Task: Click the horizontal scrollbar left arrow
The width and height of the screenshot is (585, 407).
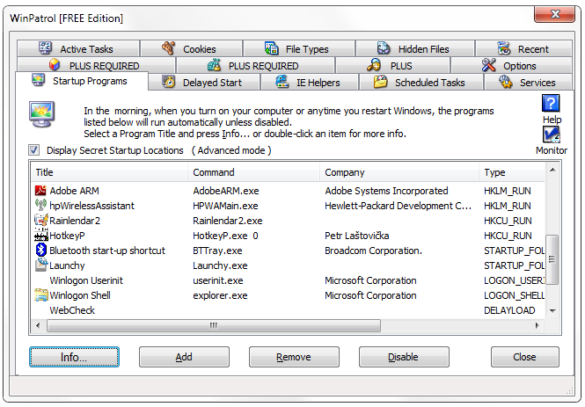Action: [x=38, y=325]
